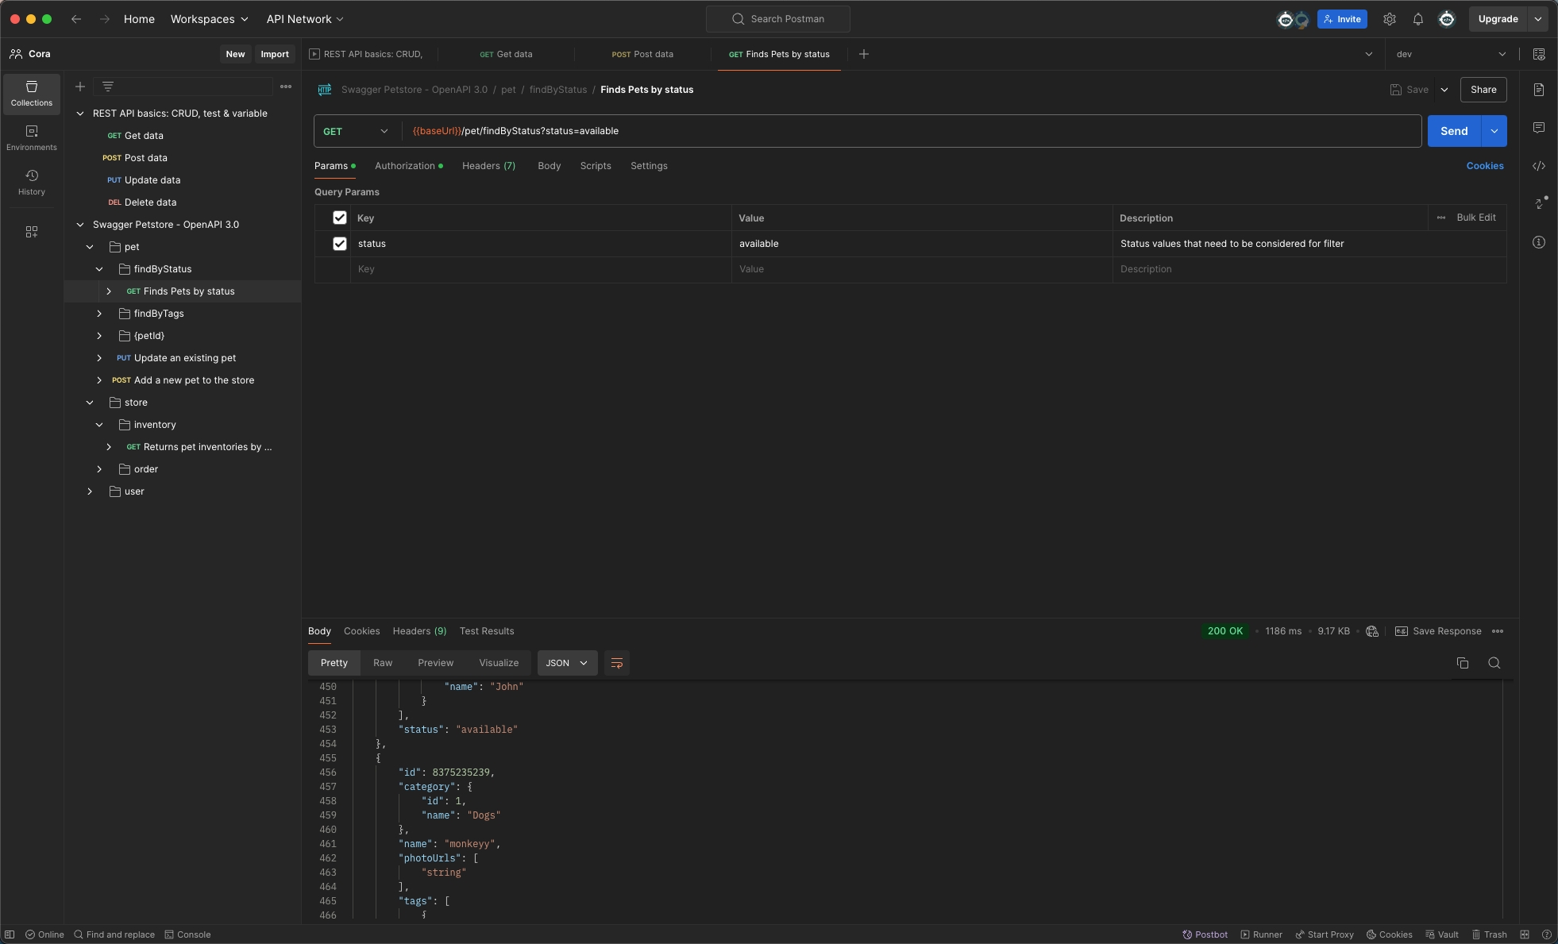Open the Send options dropdown arrow

[1494, 131]
